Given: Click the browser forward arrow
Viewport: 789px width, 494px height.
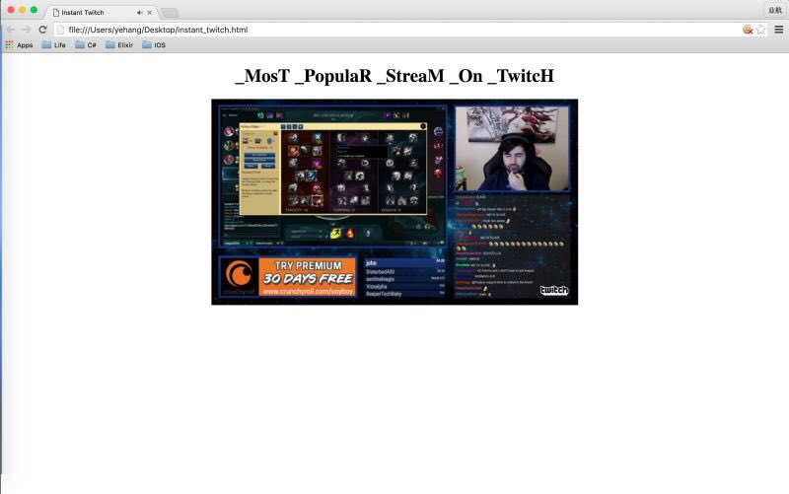Looking at the screenshot, I should tap(27, 30).
